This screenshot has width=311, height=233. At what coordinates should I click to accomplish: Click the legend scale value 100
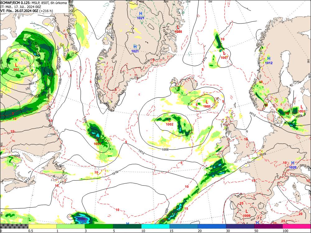coord(285,231)
